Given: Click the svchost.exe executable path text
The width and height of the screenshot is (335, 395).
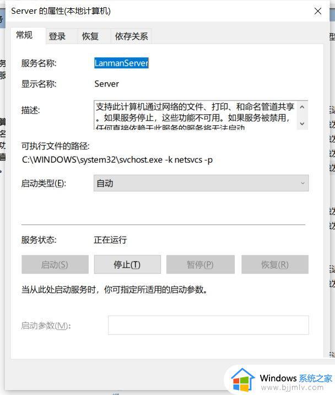Looking at the screenshot, I should (117, 160).
